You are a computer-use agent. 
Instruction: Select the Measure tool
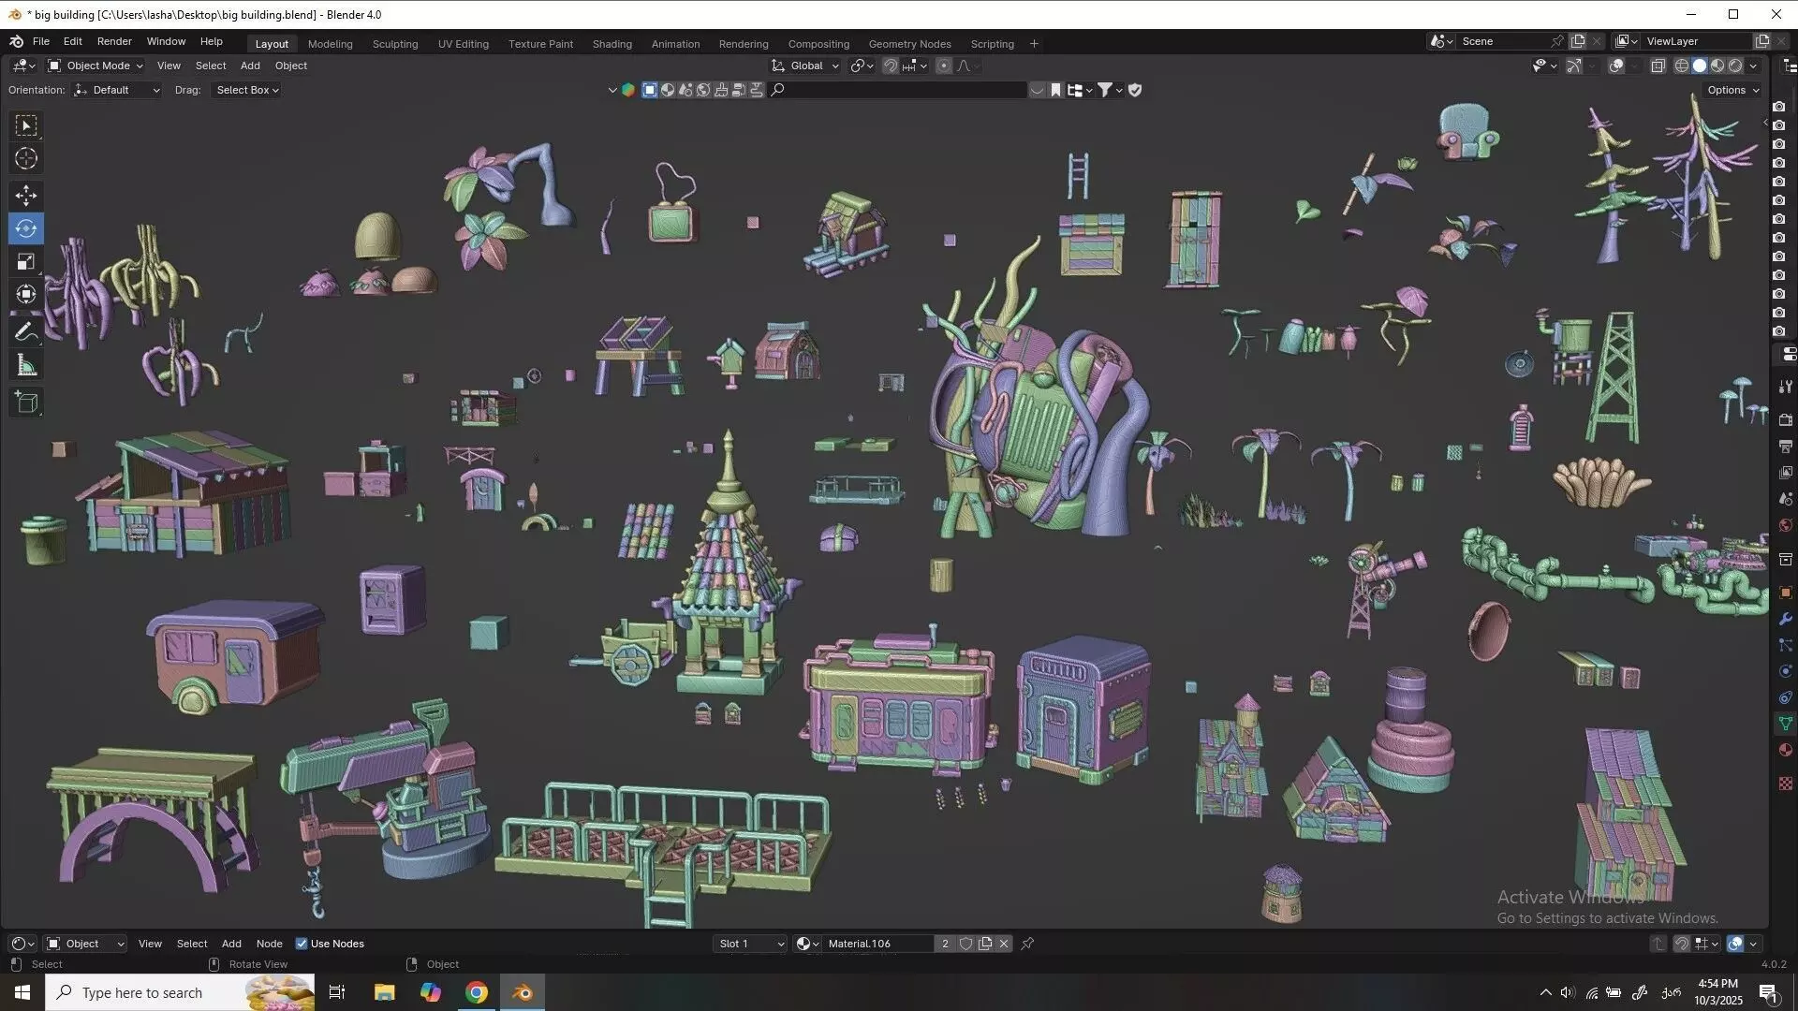tap(26, 366)
